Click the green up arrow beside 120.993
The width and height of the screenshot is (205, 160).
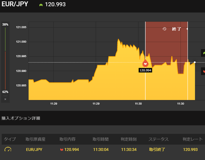coord(41,5)
